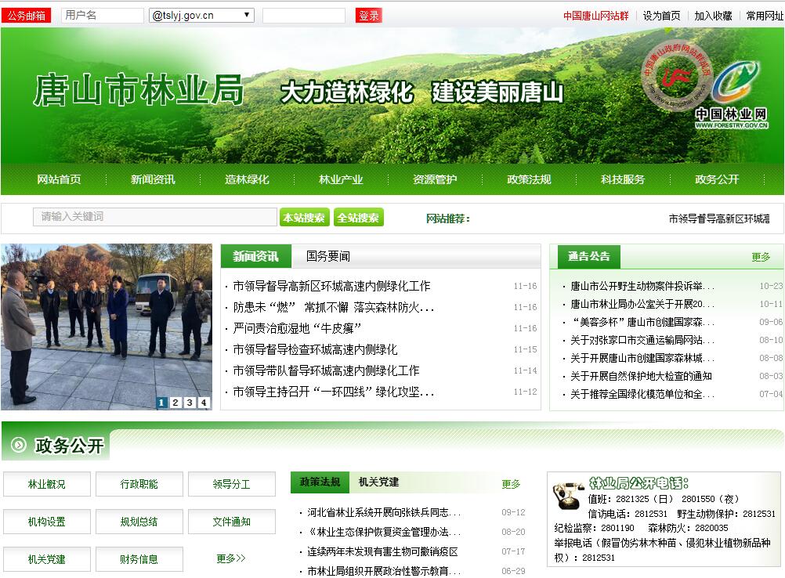Click the 用户名 username input field

coord(102,16)
